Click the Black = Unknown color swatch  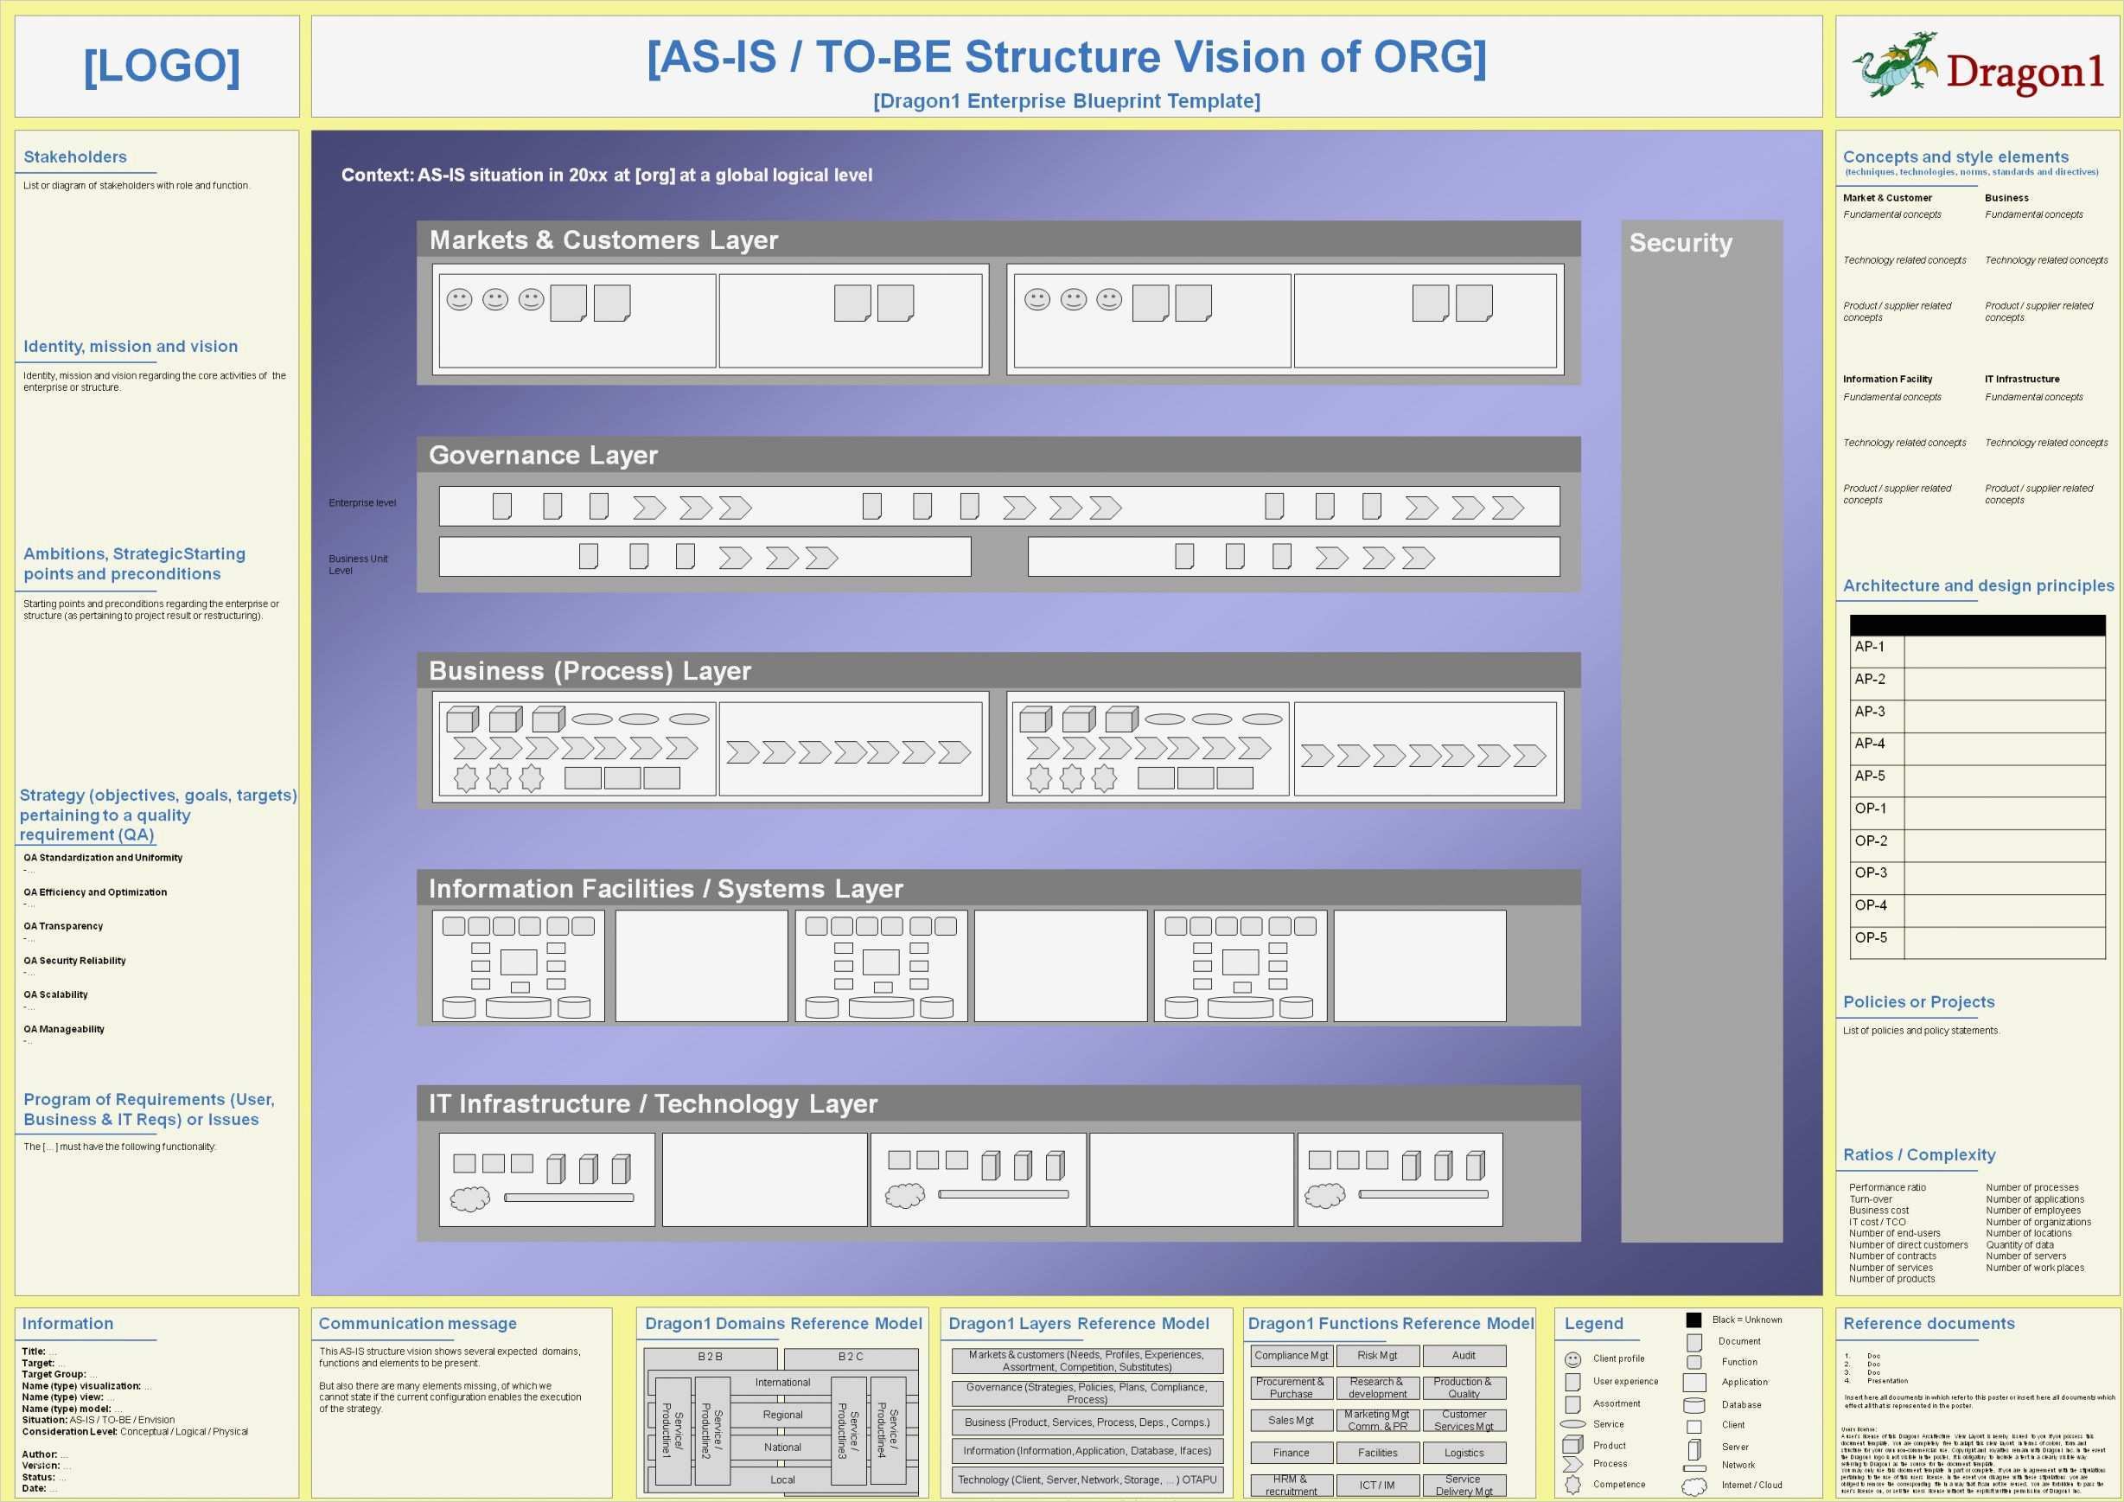pyautogui.click(x=1694, y=1320)
